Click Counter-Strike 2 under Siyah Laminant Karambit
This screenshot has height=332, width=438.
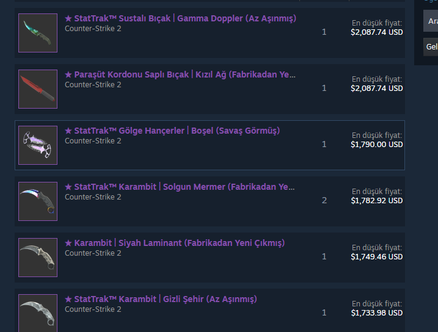coord(93,253)
